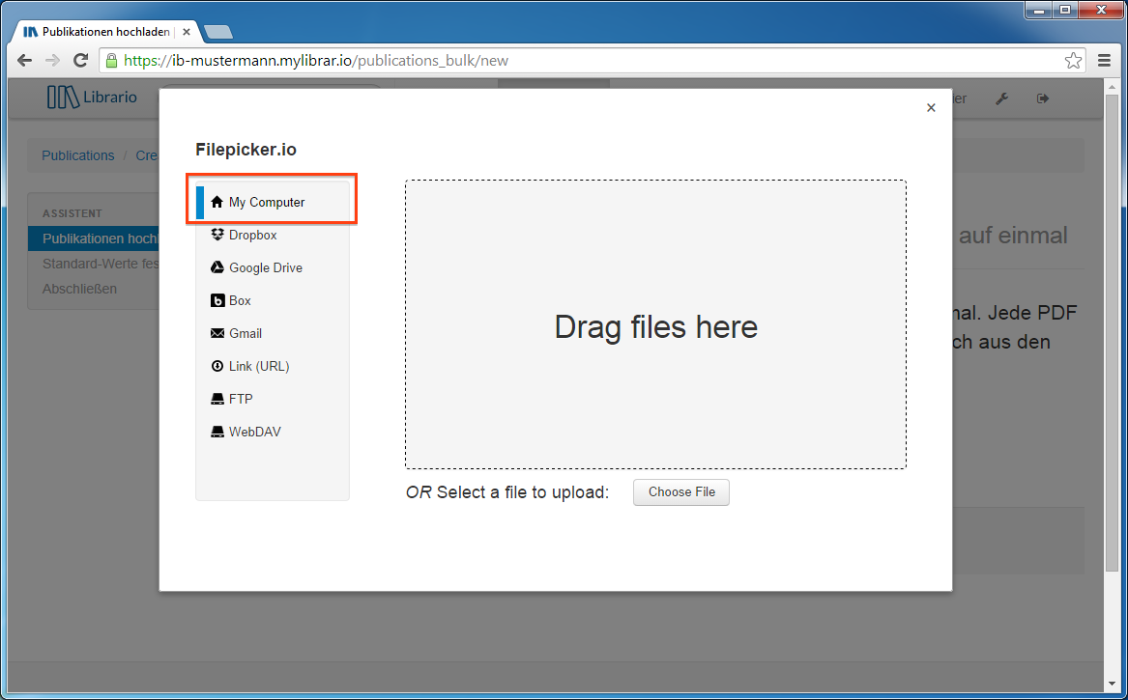Click the Choose File button
The height and width of the screenshot is (700, 1128).
[x=681, y=492]
